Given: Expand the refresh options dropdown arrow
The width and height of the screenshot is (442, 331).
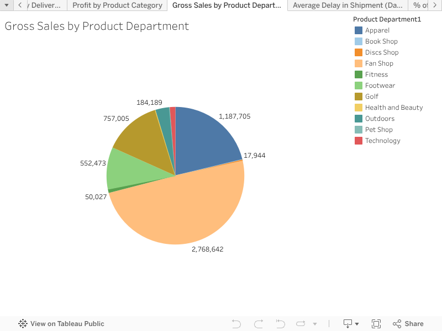Looking at the screenshot, I should coord(315,324).
